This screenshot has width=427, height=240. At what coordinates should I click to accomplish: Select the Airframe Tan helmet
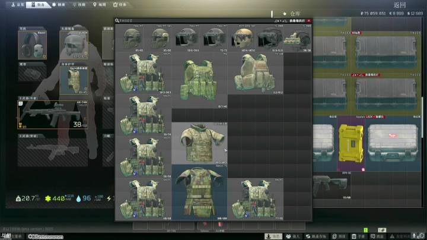click(242, 38)
